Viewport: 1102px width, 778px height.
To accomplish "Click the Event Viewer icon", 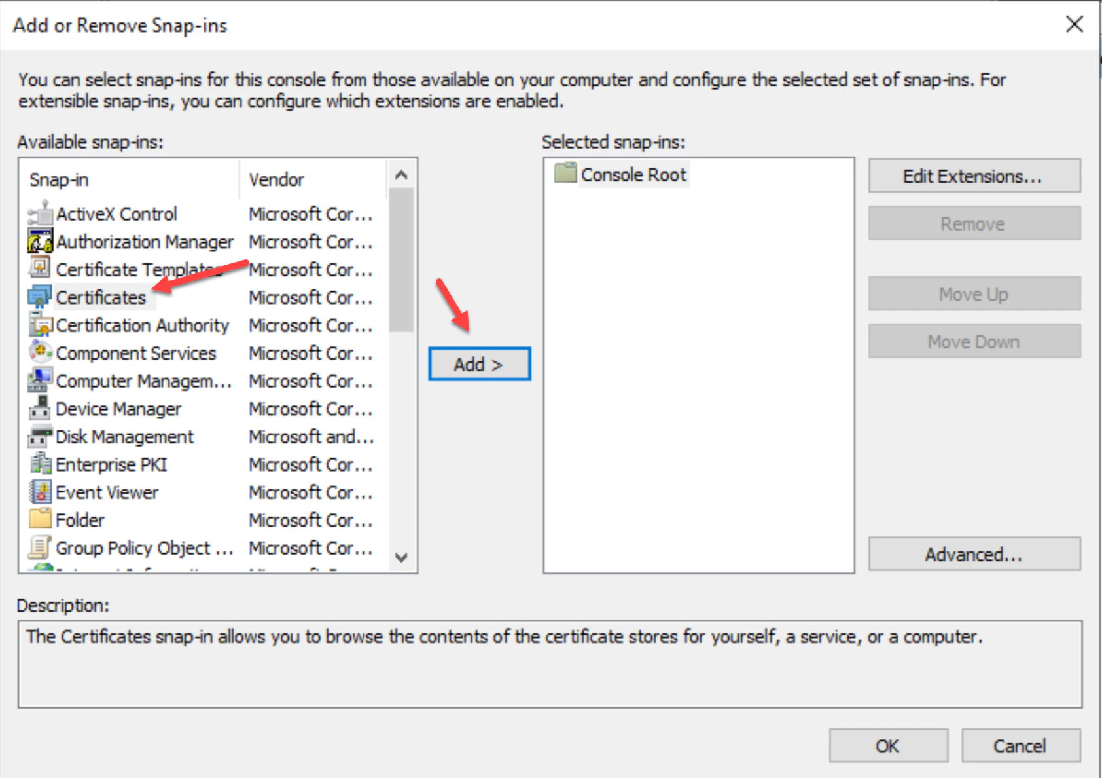I will tap(40, 491).
